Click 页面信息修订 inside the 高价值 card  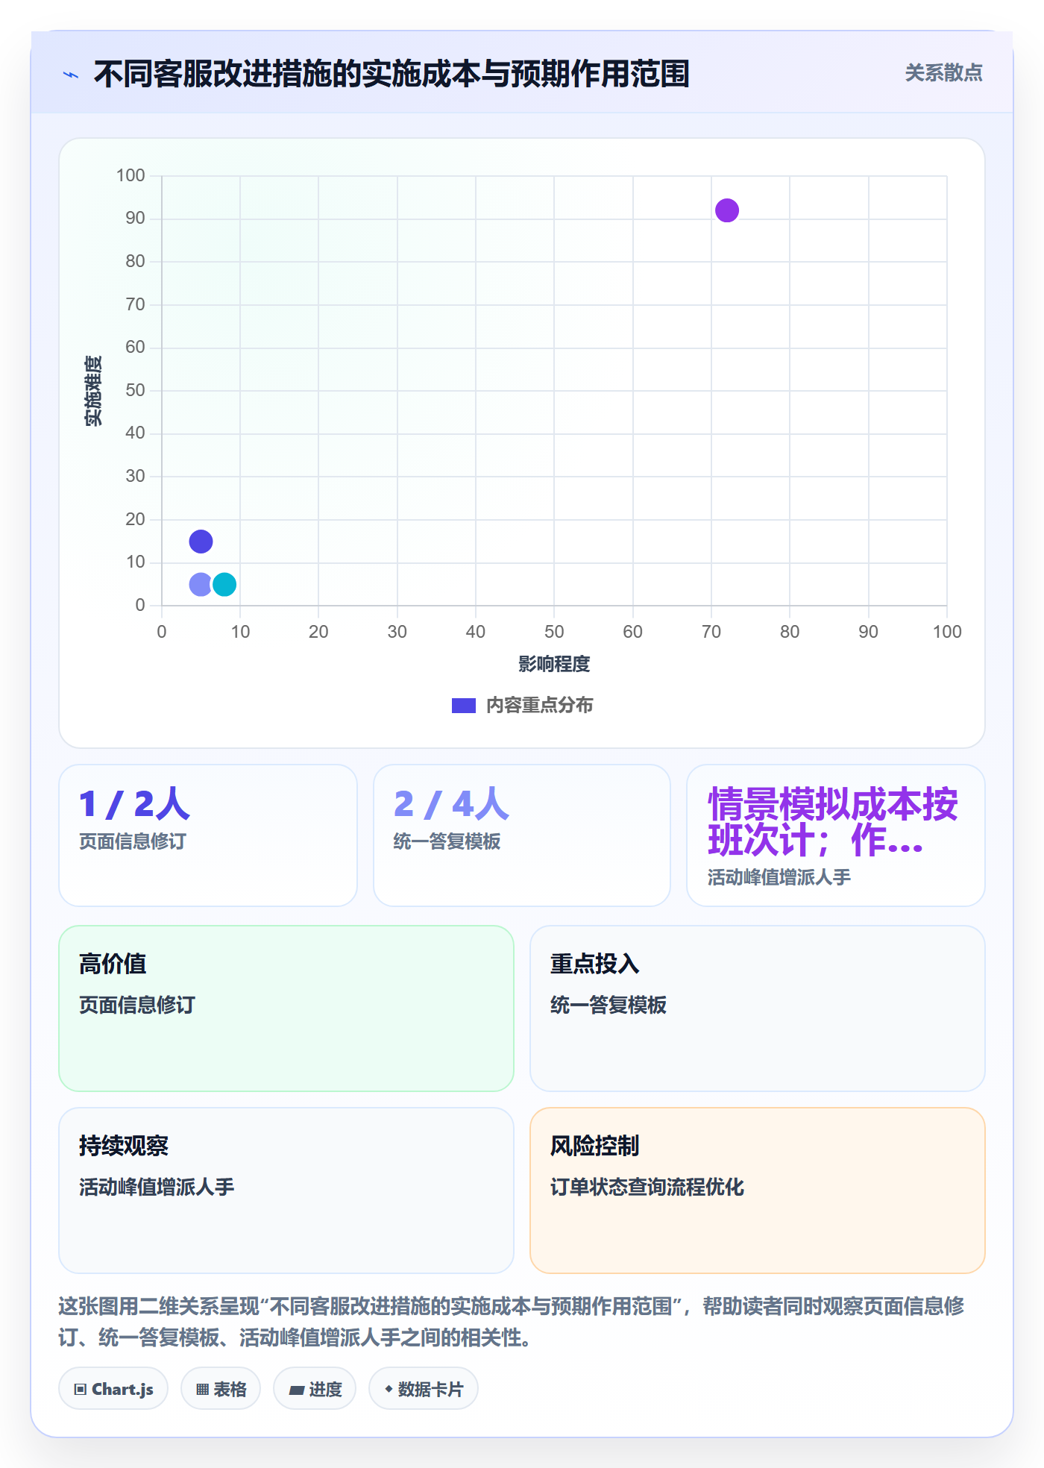click(x=137, y=1005)
